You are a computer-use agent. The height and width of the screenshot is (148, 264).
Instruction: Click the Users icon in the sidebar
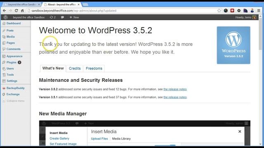tap(4, 69)
